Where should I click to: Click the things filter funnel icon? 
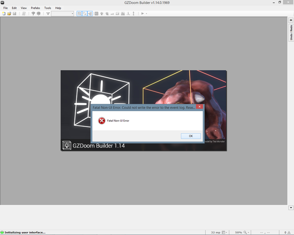48,14
